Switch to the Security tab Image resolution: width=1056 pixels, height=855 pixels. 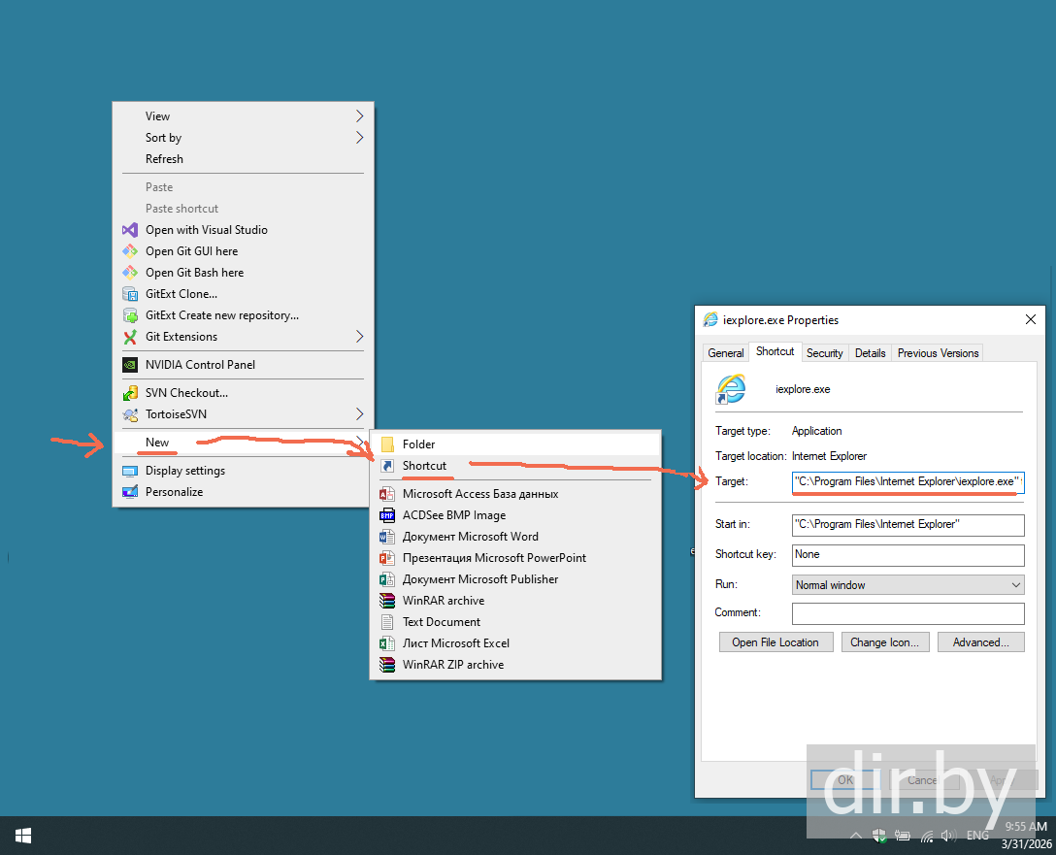click(824, 352)
